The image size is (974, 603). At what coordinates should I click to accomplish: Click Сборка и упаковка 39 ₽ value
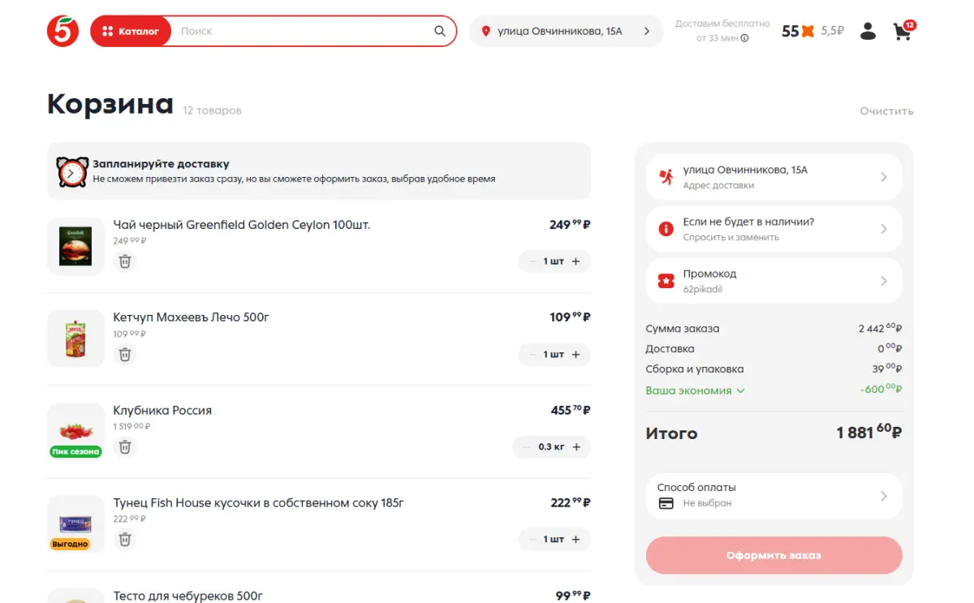(887, 368)
